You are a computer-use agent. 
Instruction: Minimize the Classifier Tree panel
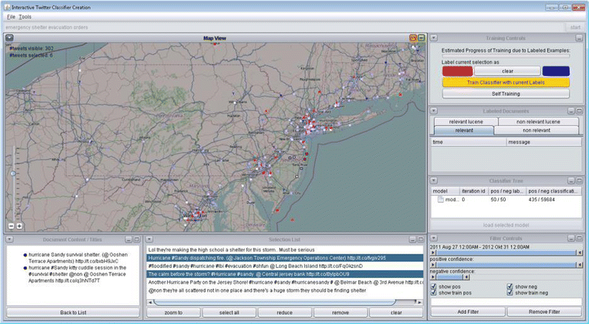point(572,181)
